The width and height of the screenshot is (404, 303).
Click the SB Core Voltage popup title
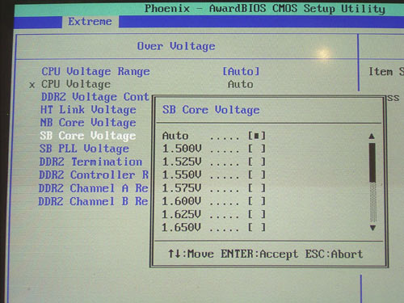coord(211,110)
